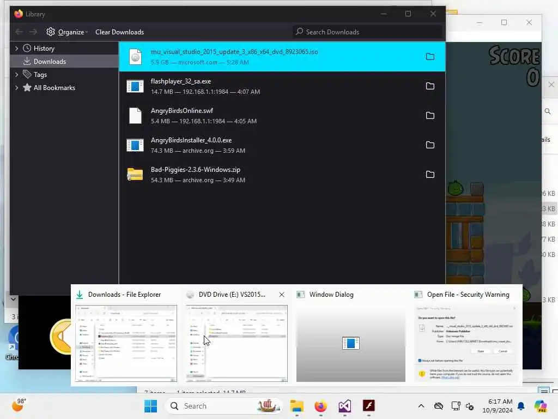Select Tags in the Library sidebar
558x419 pixels.
click(64, 74)
